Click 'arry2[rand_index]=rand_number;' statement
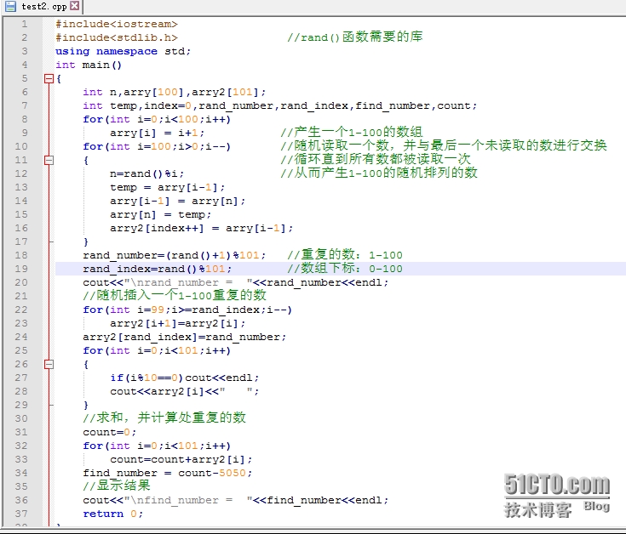This screenshot has height=534, width=626. 185,337
